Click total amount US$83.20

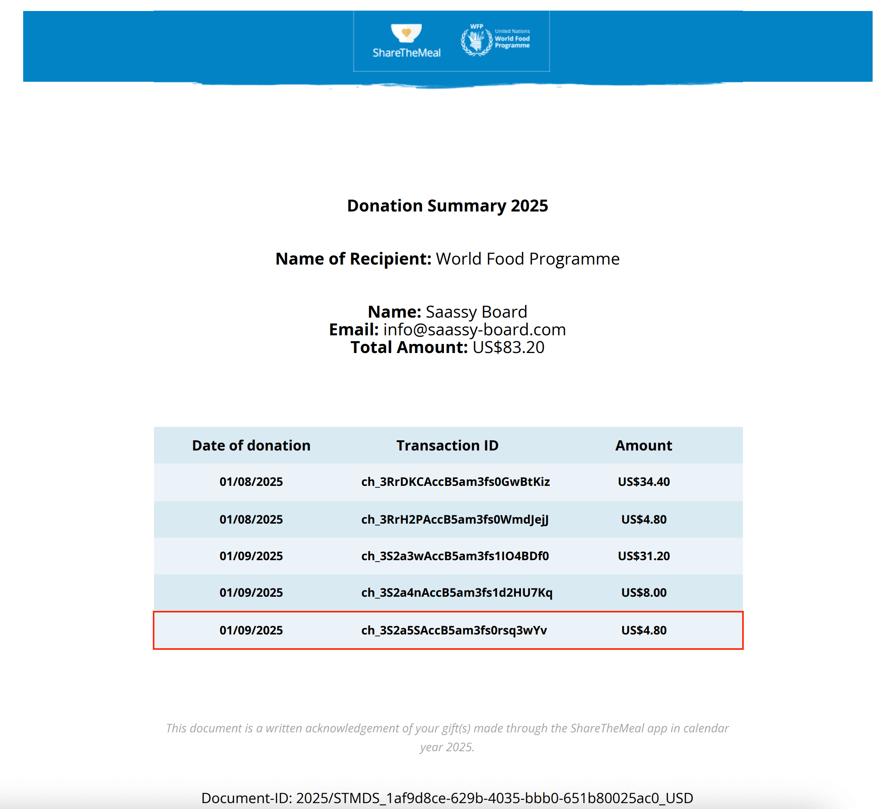(x=508, y=348)
